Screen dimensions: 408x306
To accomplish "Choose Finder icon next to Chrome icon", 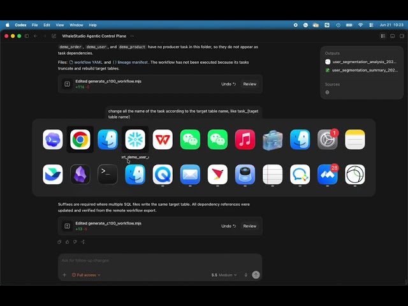I will point(108,140).
